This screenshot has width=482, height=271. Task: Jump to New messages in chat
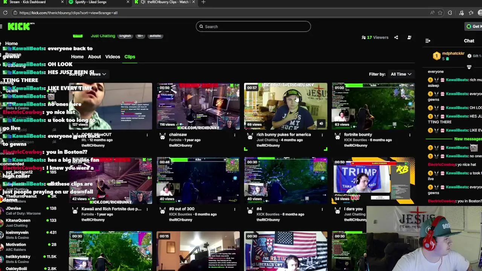coord(468,139)
